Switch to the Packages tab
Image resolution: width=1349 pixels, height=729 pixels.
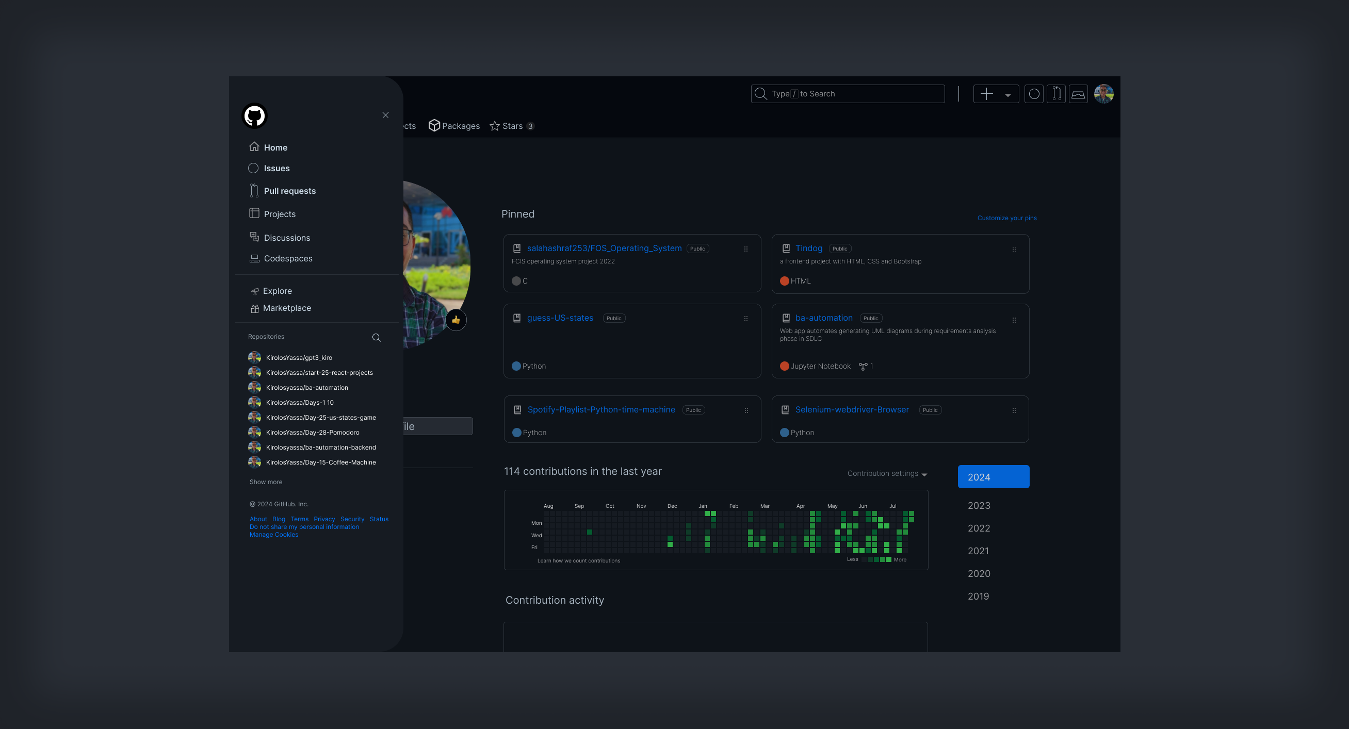tap(453, 126)
